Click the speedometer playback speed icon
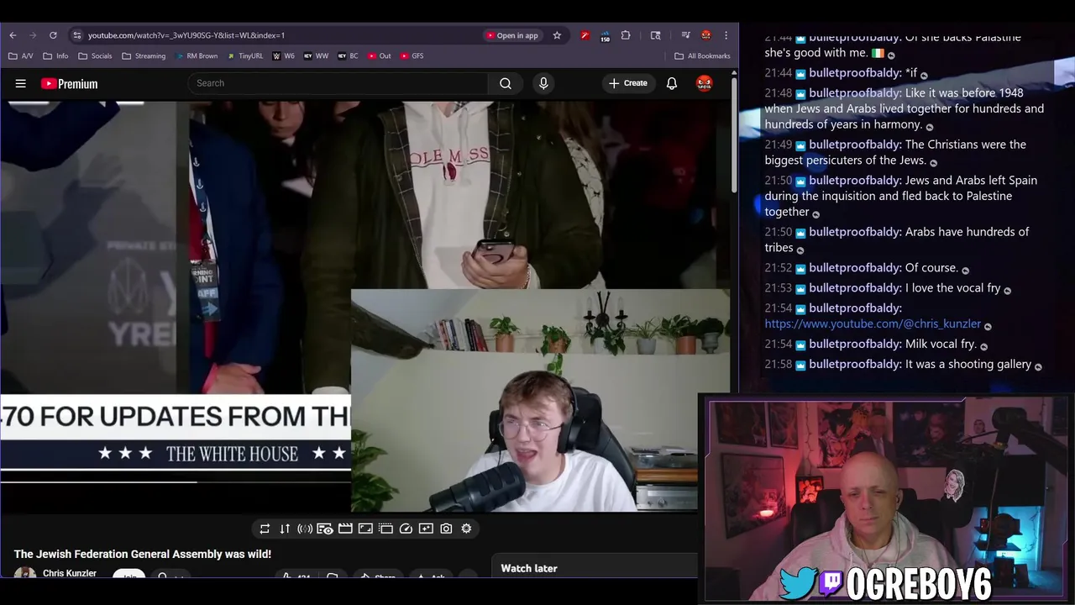This screenshot has width=1075, height=605. (406, 529)
